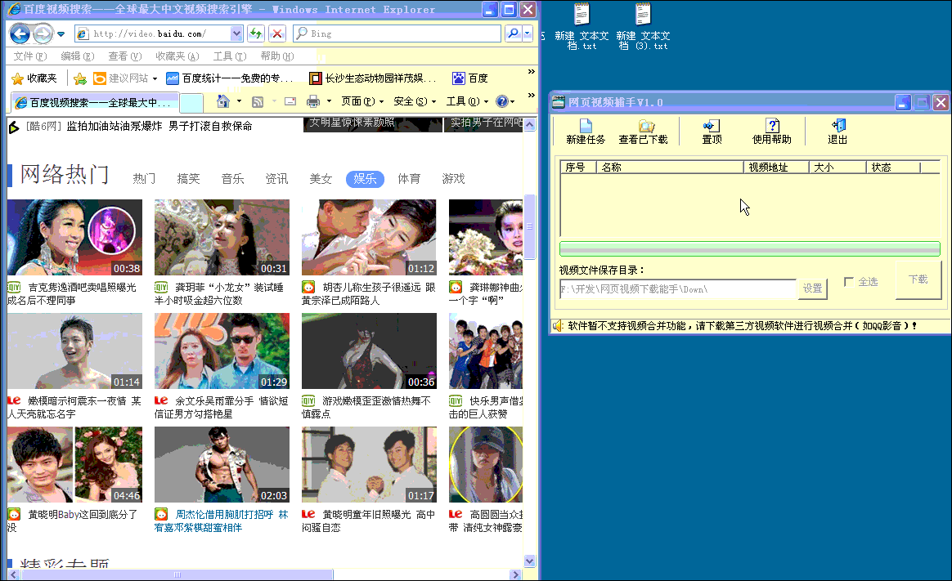Click the IE stop loading button
Image resolution: width=952 pixels, height=581 pixels.
click(x=277, y=34)
